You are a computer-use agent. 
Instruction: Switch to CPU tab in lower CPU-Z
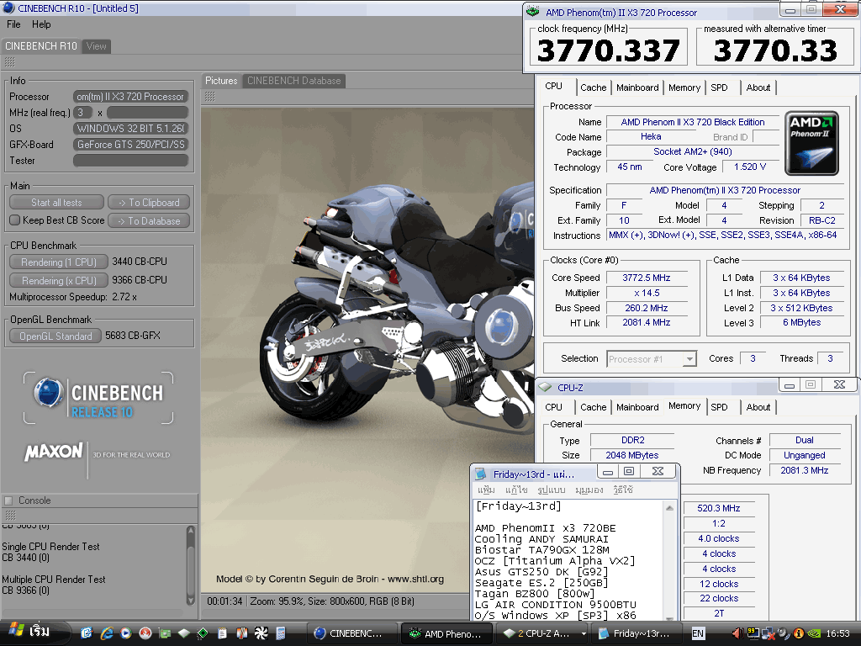pyautogui.click(x=553, y=407)
